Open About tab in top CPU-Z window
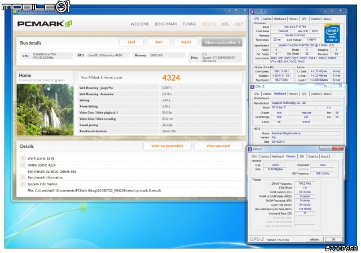This screenshot has height=253, width=361. pyautogui.click(x=327, y=19)
